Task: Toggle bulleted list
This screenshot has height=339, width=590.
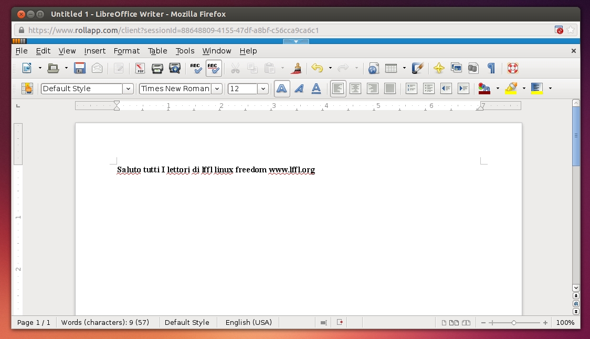Action: [428, 89]
